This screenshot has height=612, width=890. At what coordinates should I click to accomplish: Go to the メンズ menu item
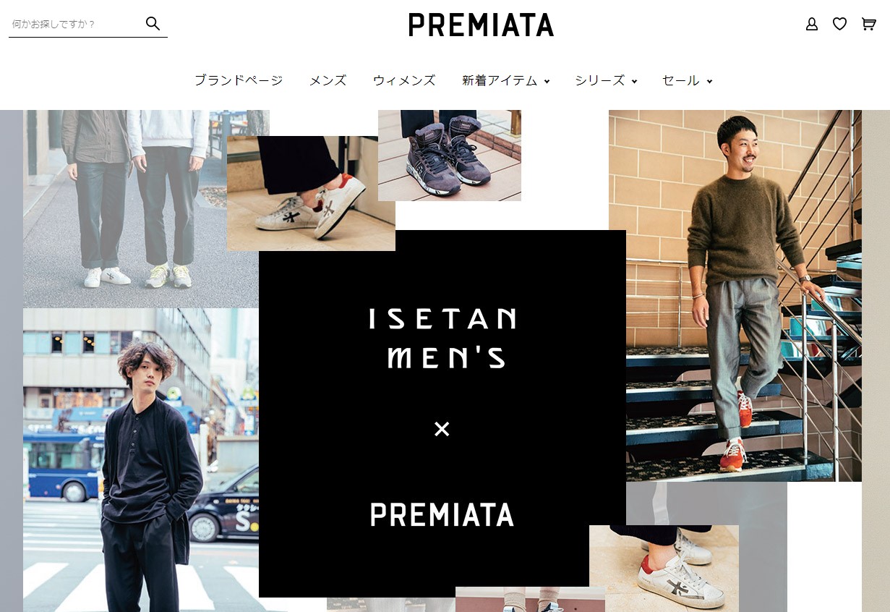(x=328, y=80)
